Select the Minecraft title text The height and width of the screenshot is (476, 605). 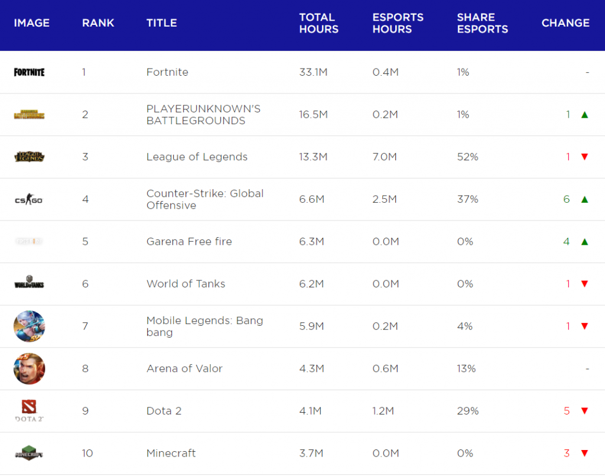(x=171, y=453)
